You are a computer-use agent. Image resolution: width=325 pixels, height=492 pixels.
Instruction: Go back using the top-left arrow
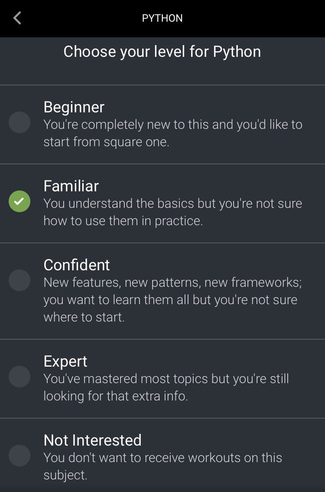pos(17,18)
